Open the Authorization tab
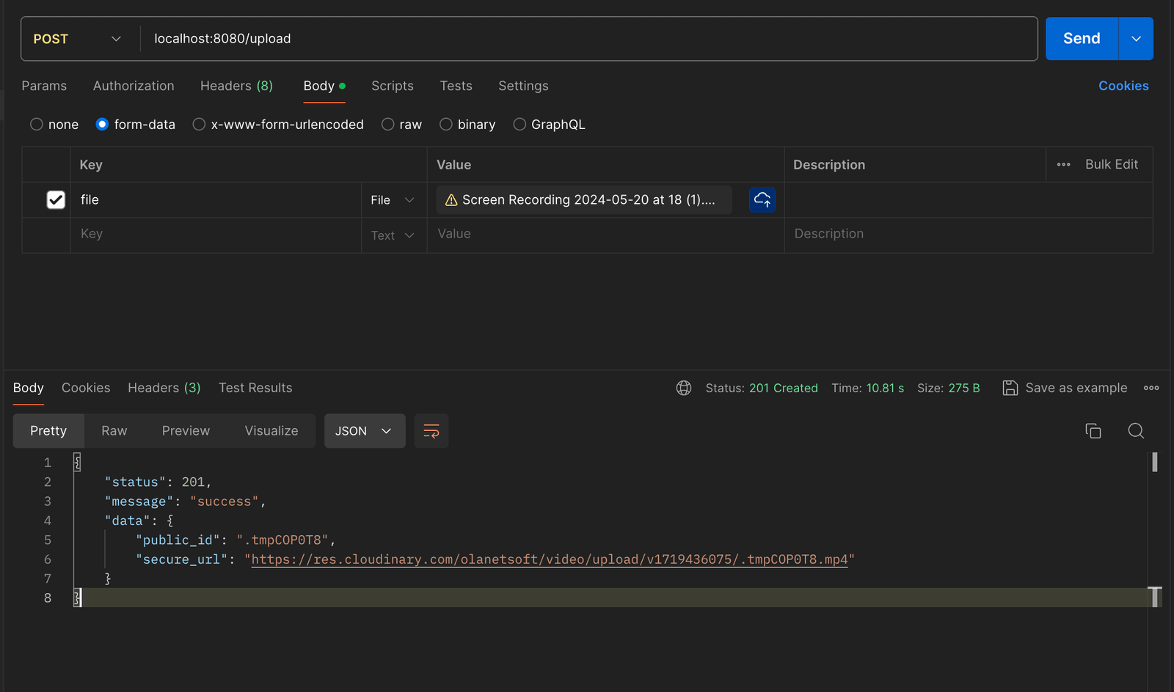Screen dimensions: 1174x692 click(134, 86)
